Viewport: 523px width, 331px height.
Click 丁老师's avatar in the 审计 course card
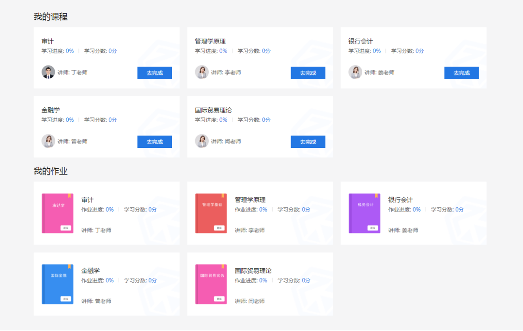(x=48, y=72)
